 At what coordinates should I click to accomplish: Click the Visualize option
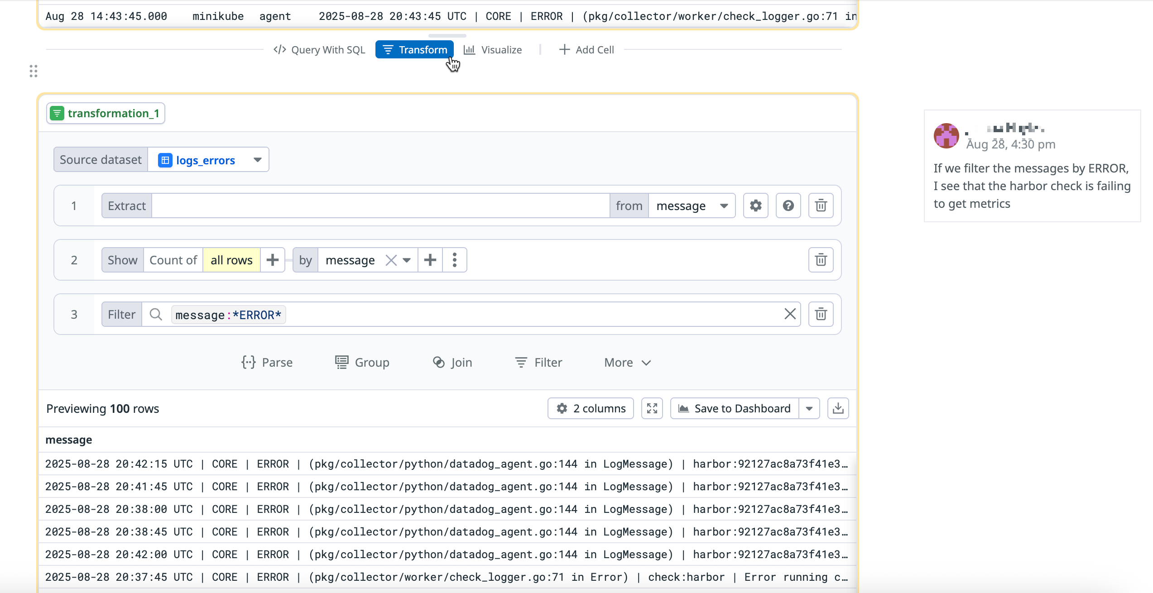[x=493, y=50]
